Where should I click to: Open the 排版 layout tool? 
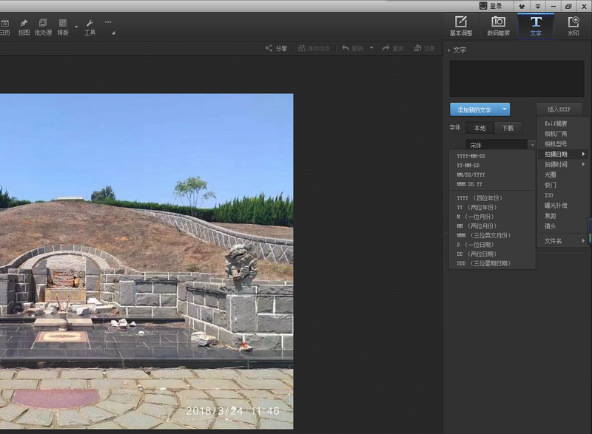point(63,27)
